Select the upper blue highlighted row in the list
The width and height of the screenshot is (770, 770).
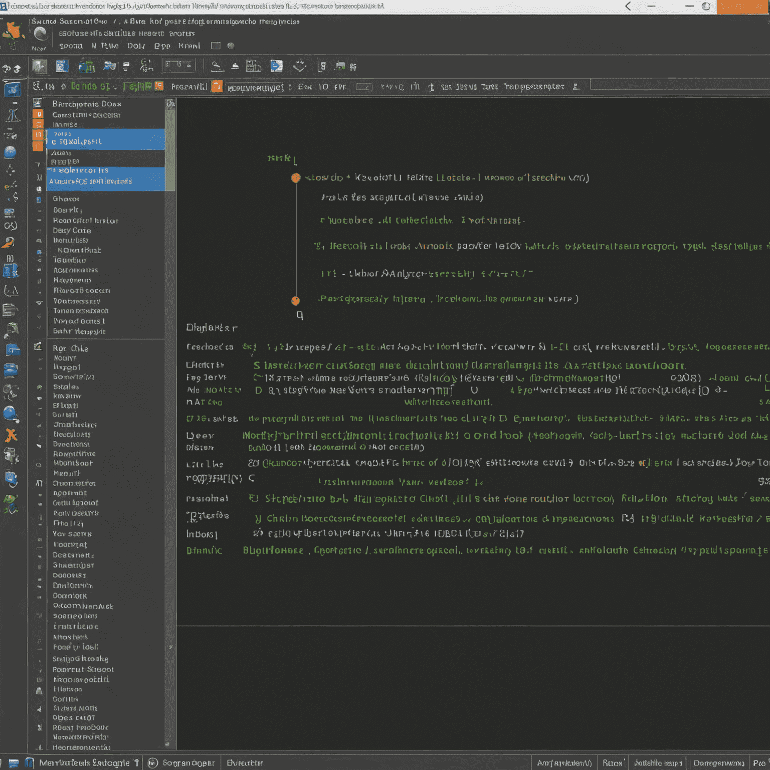pyautogui.click(x=106, y=139)
